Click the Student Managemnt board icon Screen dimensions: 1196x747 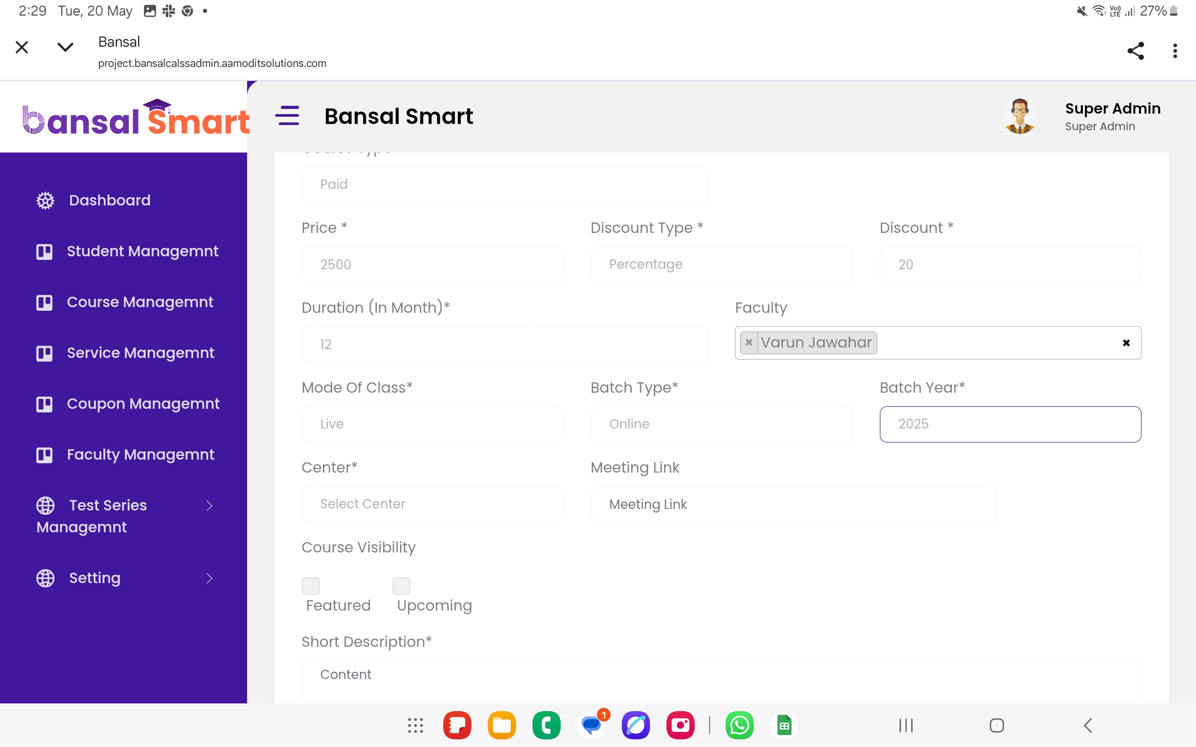pyautogui.click(x=44, y=252)
